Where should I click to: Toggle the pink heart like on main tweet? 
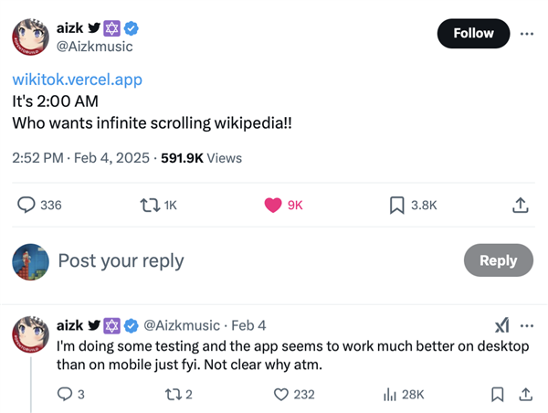click(273, 205)
